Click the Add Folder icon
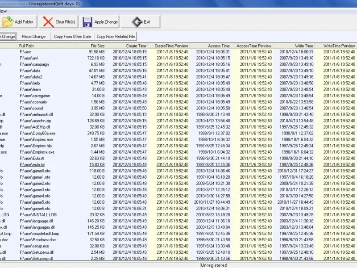Image resolution: width=357 pixels, height=268 pixels. [x=8, y=22]
